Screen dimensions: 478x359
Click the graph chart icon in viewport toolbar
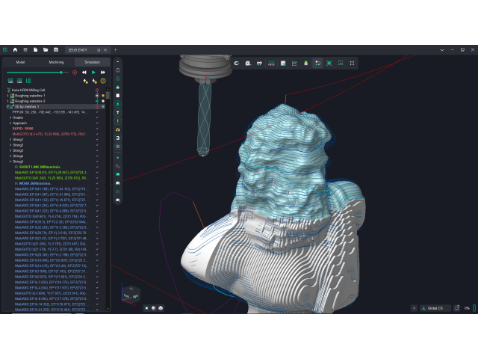point(294,64)
